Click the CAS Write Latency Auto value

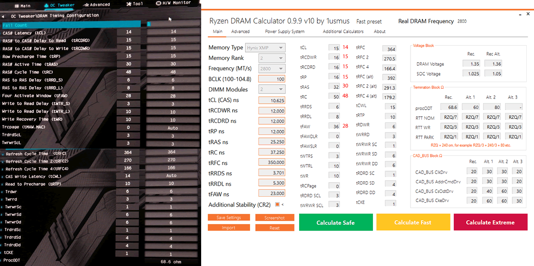[x=171, y=176]
